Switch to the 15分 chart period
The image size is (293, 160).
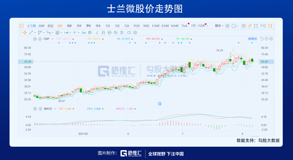tap(136, 26)
